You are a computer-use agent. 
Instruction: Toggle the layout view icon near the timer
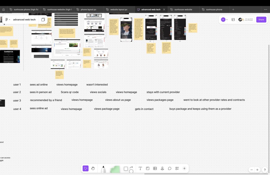[x=233, y=20]
